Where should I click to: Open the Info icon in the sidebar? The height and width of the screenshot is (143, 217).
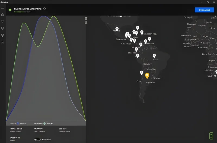[2, 35]
